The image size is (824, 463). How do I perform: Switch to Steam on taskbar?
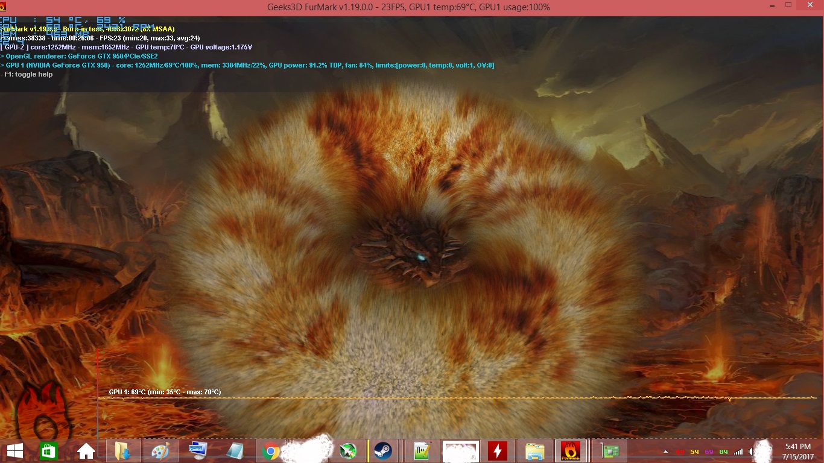pos(382,451)
